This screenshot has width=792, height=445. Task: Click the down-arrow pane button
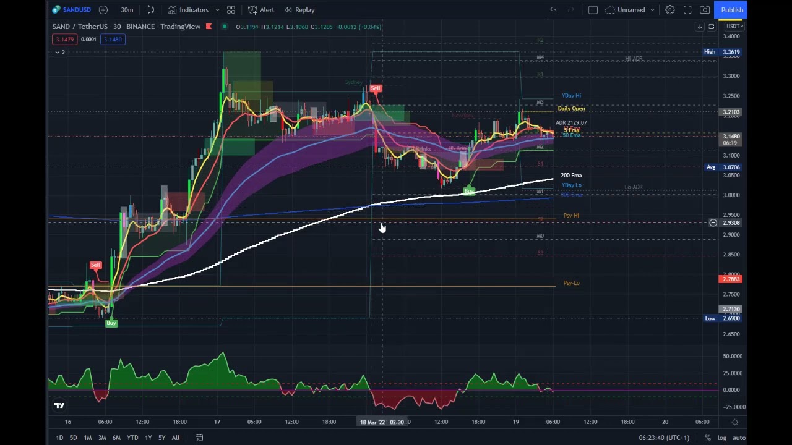[700, 27]
